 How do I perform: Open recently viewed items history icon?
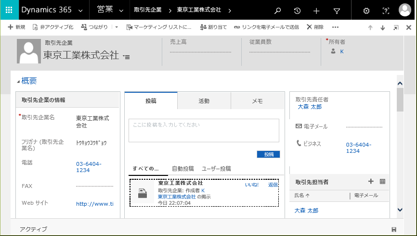pyautogui.click(x=297, y=11)
